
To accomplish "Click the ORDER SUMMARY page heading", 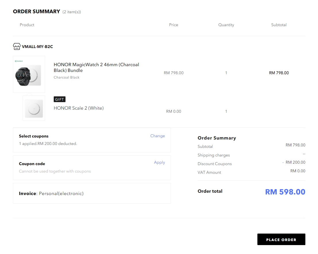I will point(36,12).
